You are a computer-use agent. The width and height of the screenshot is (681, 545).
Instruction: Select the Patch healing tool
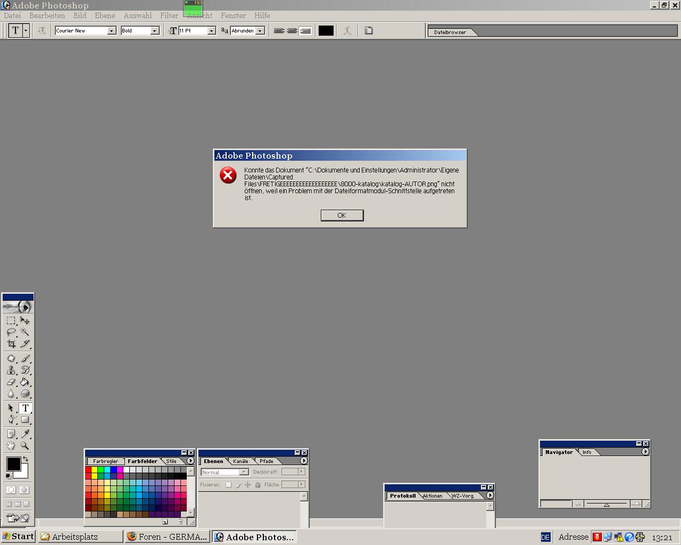coord(11,359)
